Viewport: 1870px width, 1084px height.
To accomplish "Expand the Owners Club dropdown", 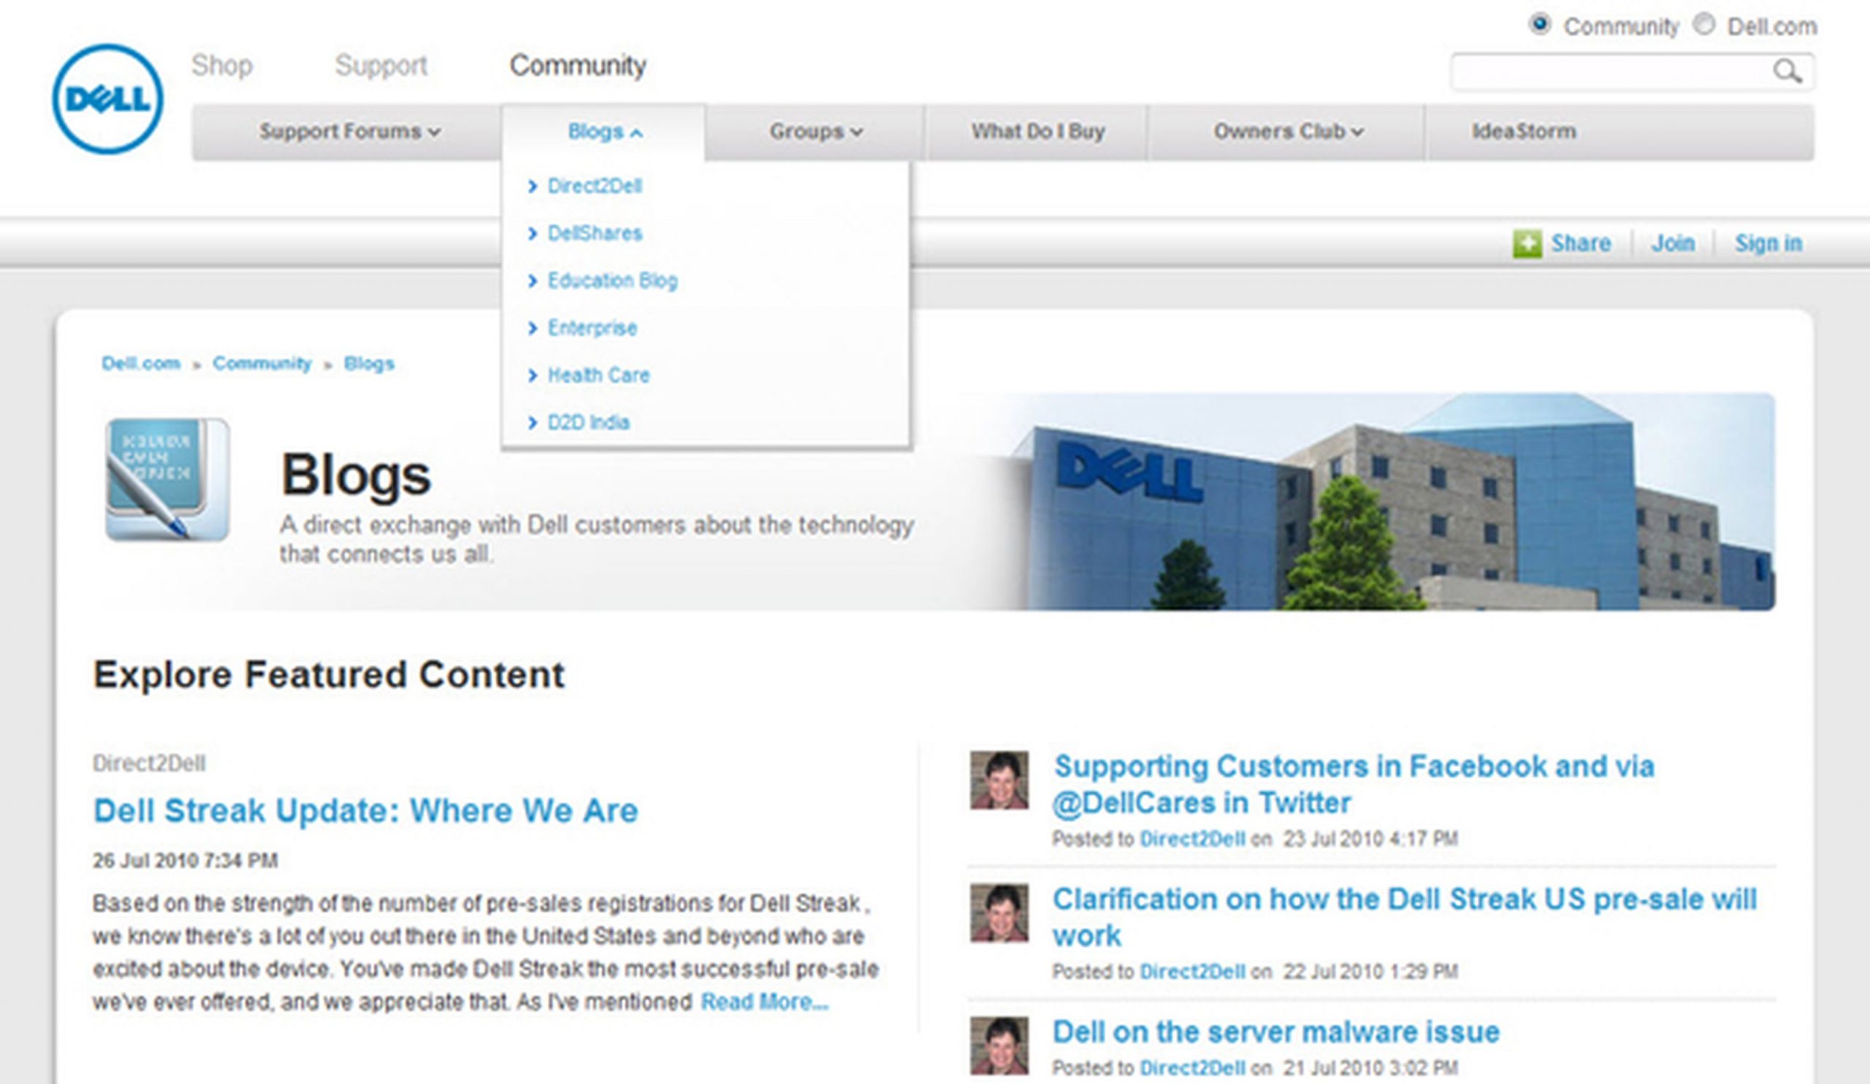I will coord(1288,132).
